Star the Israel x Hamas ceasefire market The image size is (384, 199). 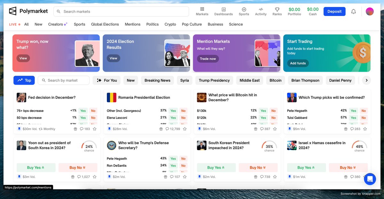[365, 177]
